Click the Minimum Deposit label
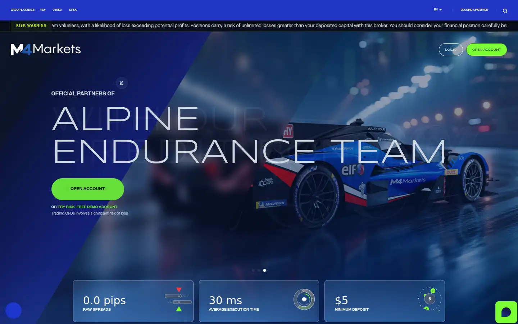This screenshot has width=518, height=324. pyautogui.click(x=351, y=310)
